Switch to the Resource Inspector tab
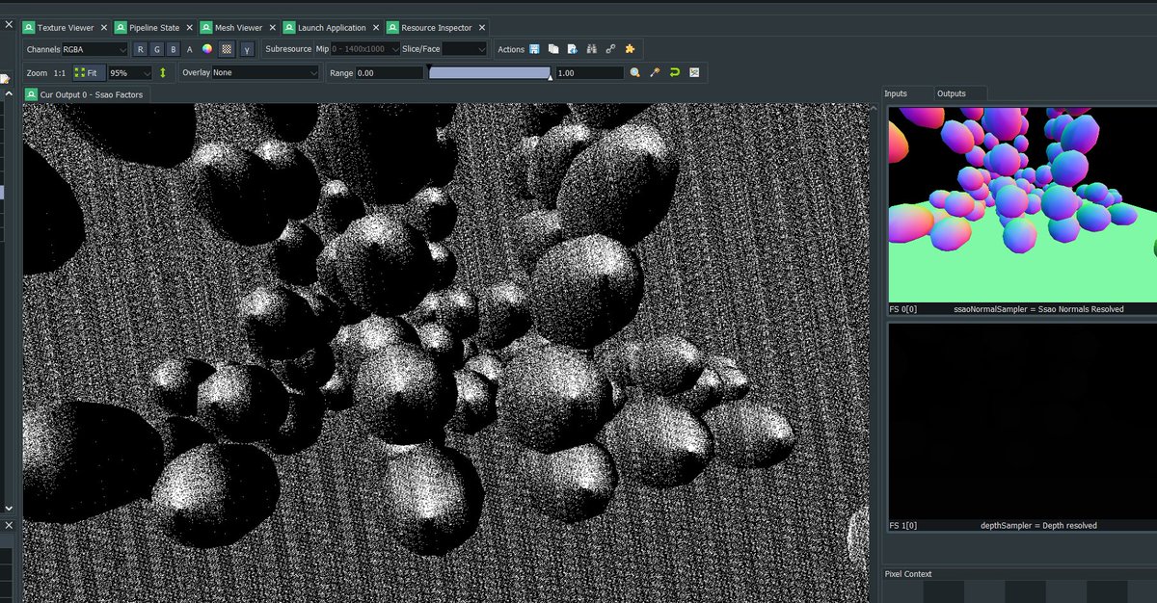Image resolution: width=1157 pixels, height=603 pixels. point(437,28)
